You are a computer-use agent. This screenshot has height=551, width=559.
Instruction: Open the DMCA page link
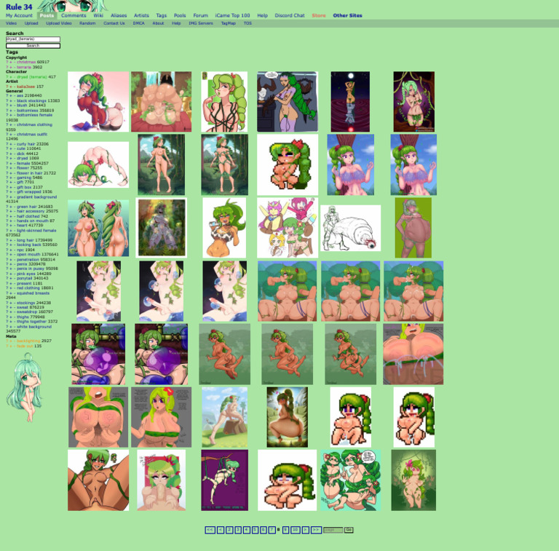pos(138,23)
